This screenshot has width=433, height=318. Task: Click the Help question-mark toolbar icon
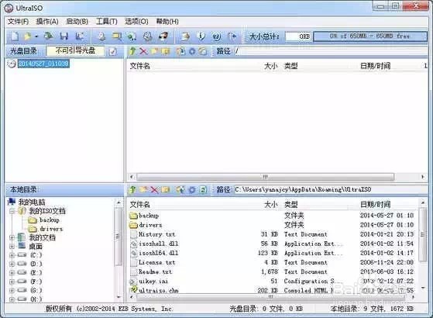click(217, 36)
